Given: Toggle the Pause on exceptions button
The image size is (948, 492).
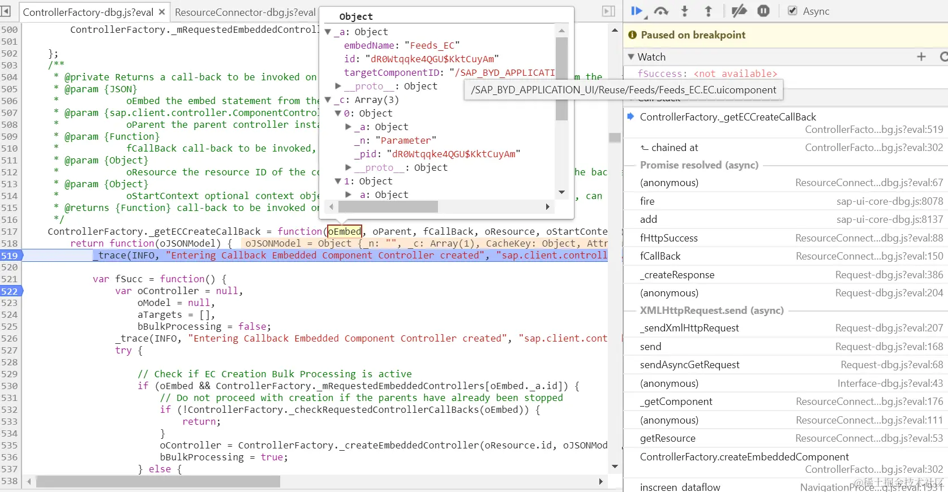Looking at the screenshot, I should (x=763, y=11).
